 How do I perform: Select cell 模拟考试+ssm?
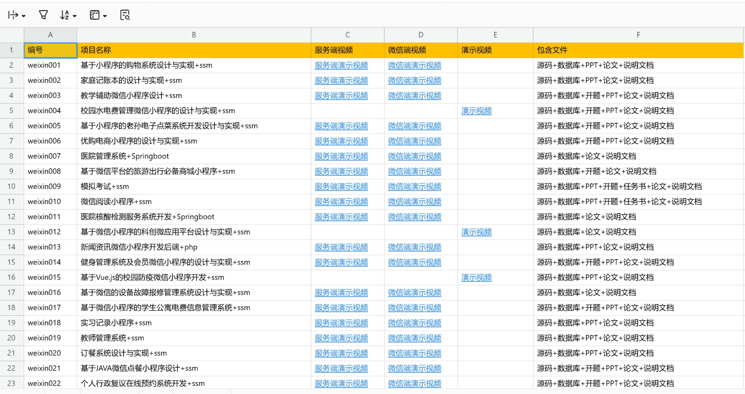click(x=194, y=186)
